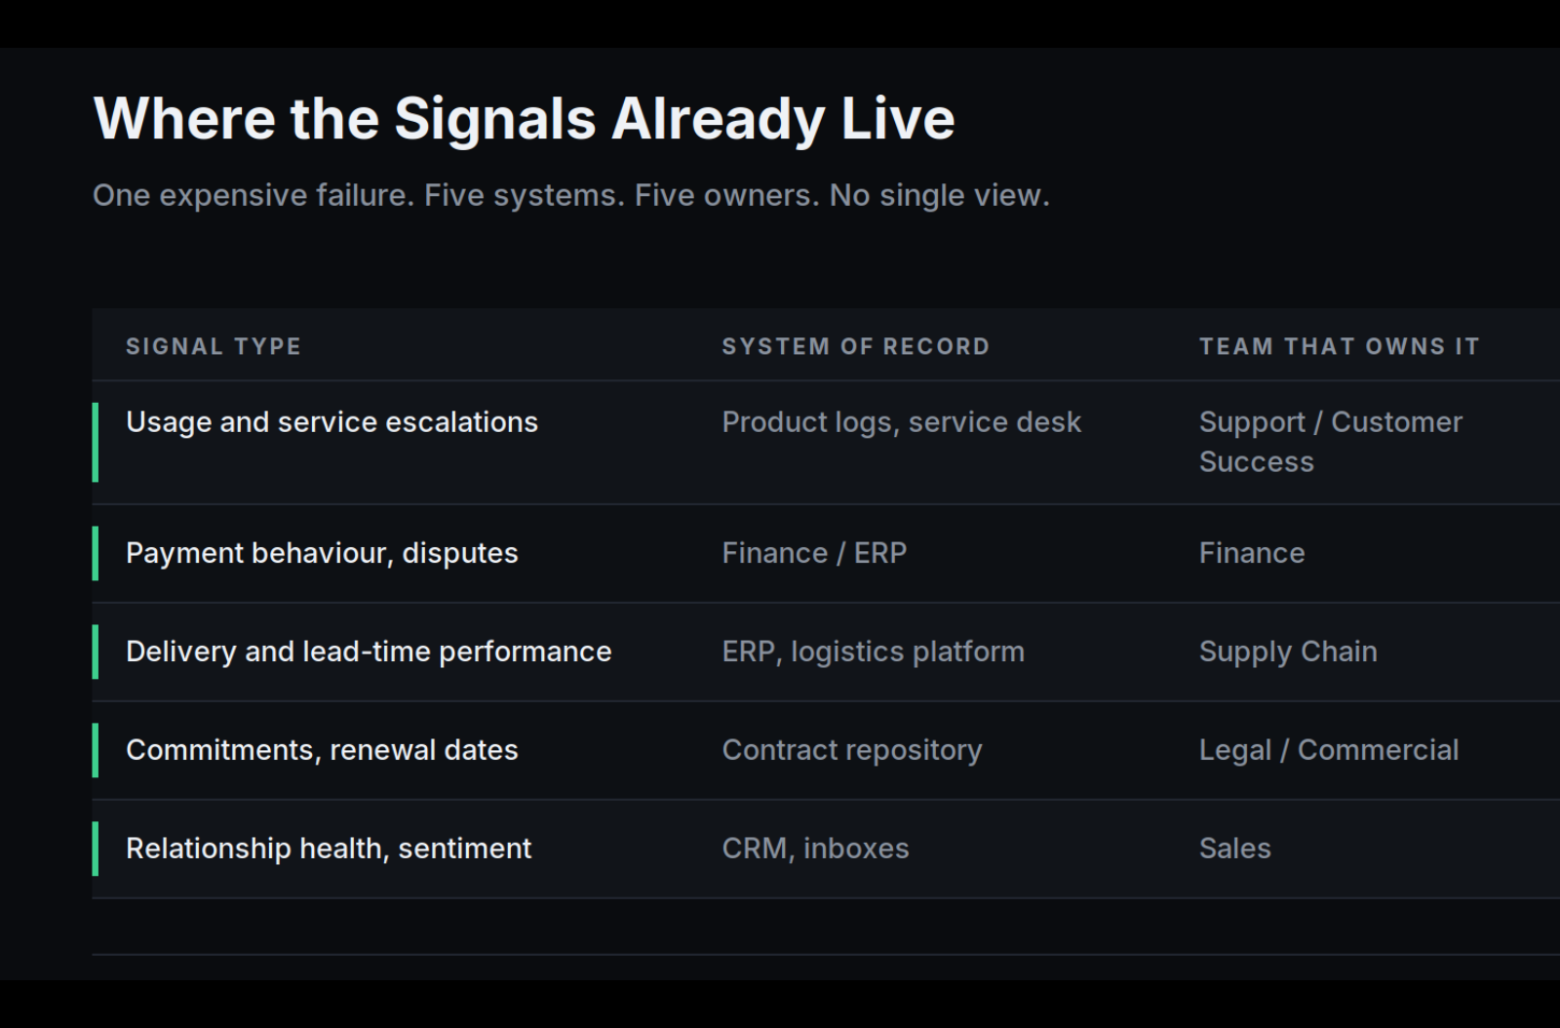Click the TEAM THAT OWNS IT header

(1339, 346)
